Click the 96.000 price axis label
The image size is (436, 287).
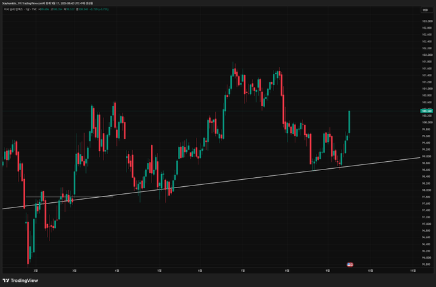[x=427, y=258]
